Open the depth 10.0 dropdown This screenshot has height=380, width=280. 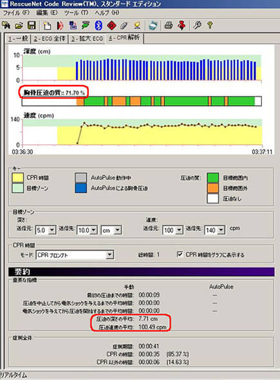[x=94, y=230]
